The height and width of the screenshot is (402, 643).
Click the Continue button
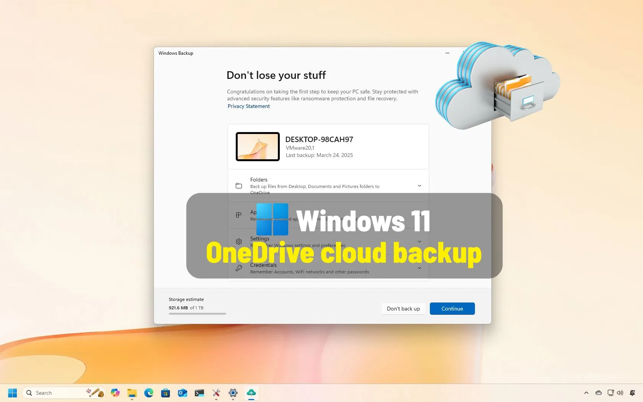coord(452,309)
